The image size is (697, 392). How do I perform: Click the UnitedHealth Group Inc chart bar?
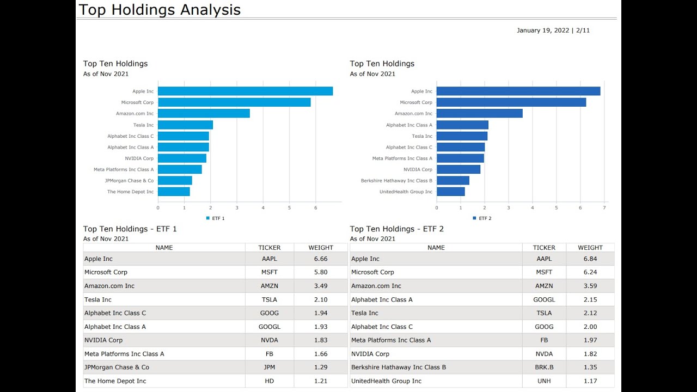tap(451, 192)
